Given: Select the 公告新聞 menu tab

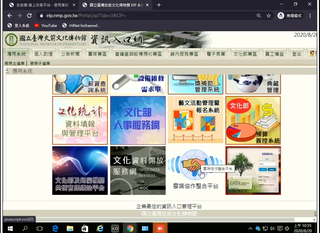Looking at the screenshot, I should click(70, 54).
